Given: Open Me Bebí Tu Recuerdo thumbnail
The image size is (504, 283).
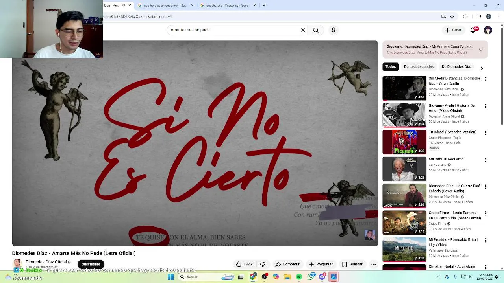Looking at the screenshot, I should click(404, 169).
